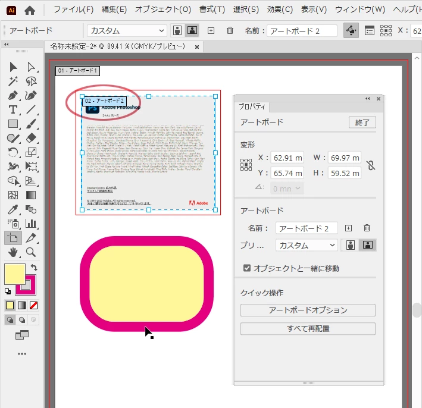Toggle オブジェクトと一緒に移動 checkbox

[x=246, y=268]
